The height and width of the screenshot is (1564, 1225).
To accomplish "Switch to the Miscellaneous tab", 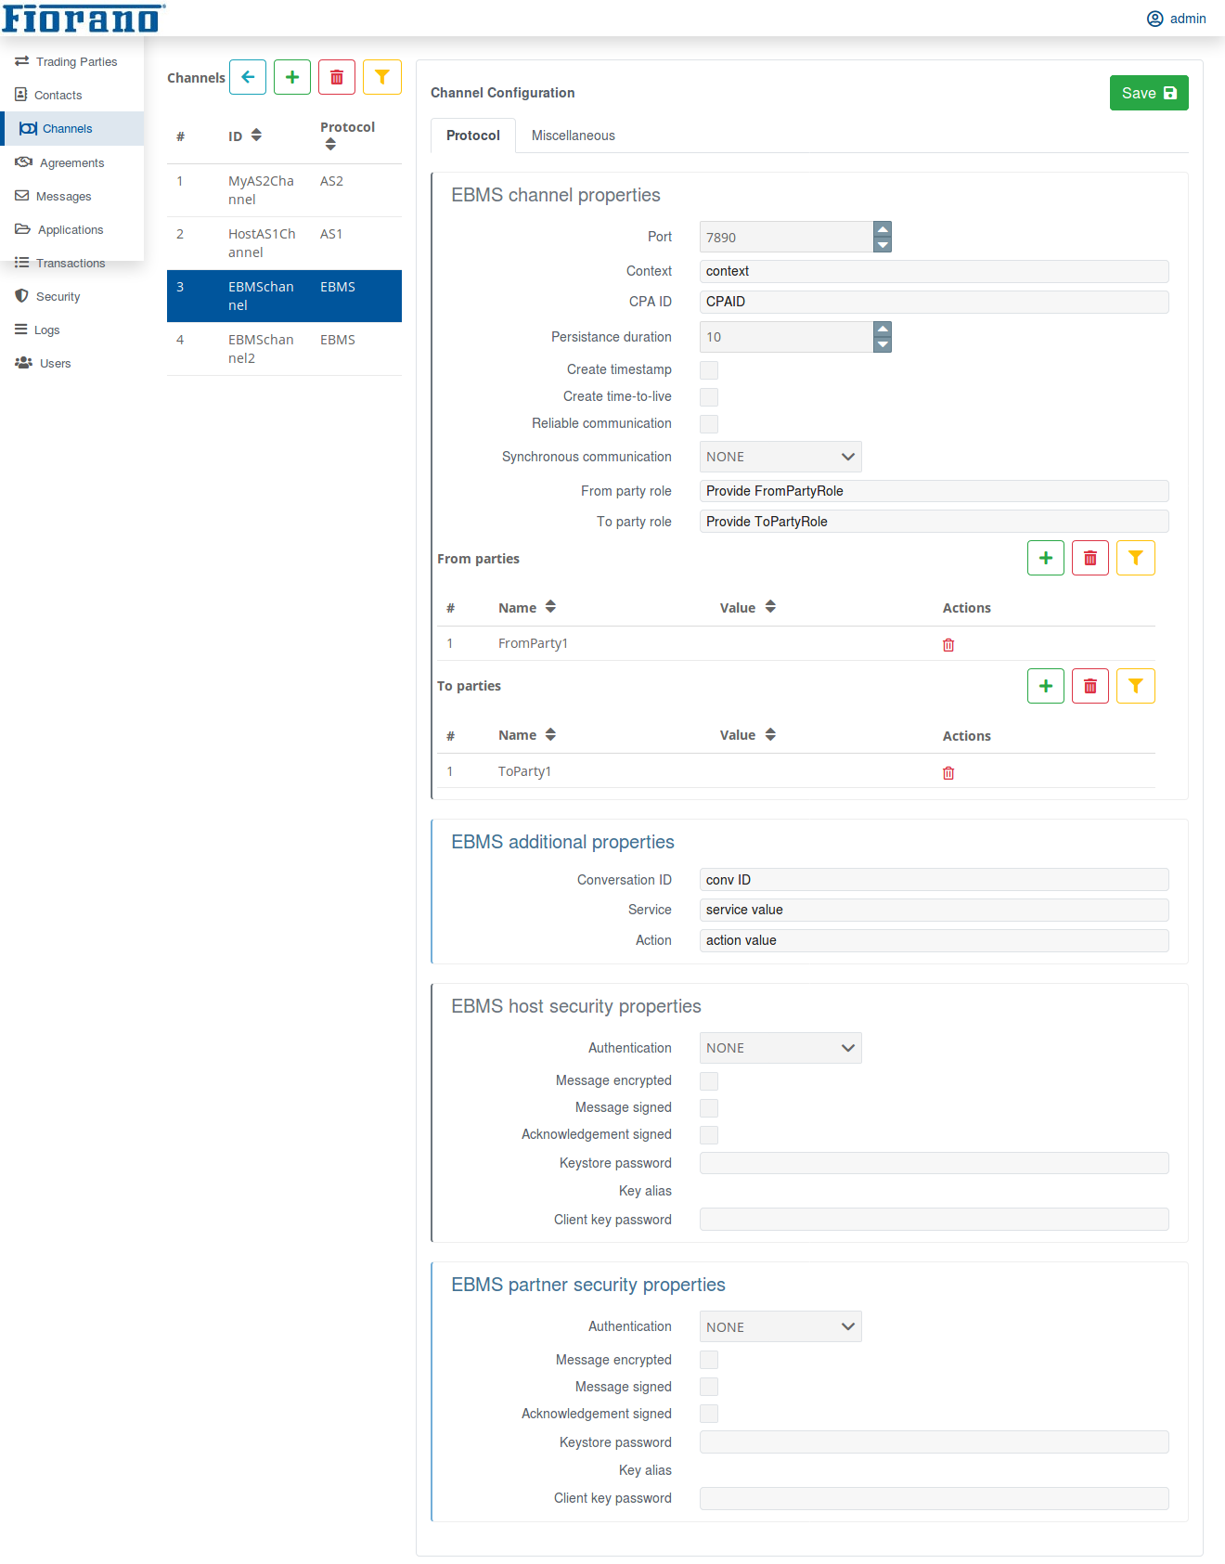I will tap(573, 136).
